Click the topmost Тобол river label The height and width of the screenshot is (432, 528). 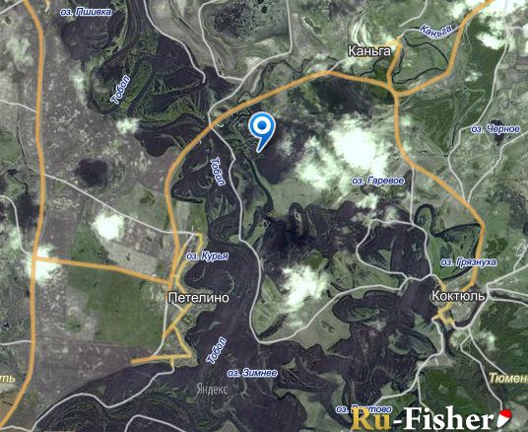point(121,90)
